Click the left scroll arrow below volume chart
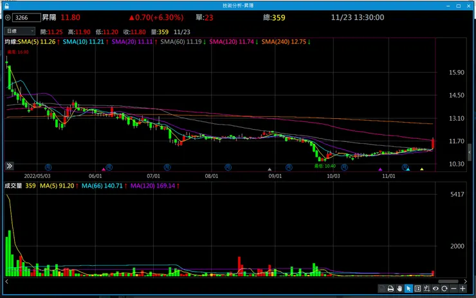476x298 pixels. coord(6,281)
